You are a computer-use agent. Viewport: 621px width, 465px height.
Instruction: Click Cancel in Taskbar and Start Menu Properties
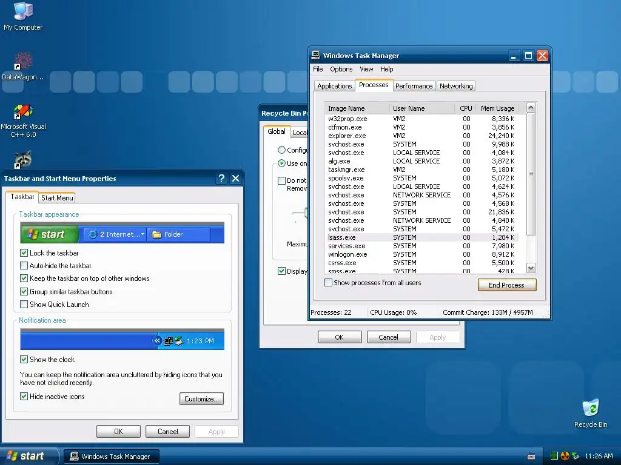coord(167,431)
